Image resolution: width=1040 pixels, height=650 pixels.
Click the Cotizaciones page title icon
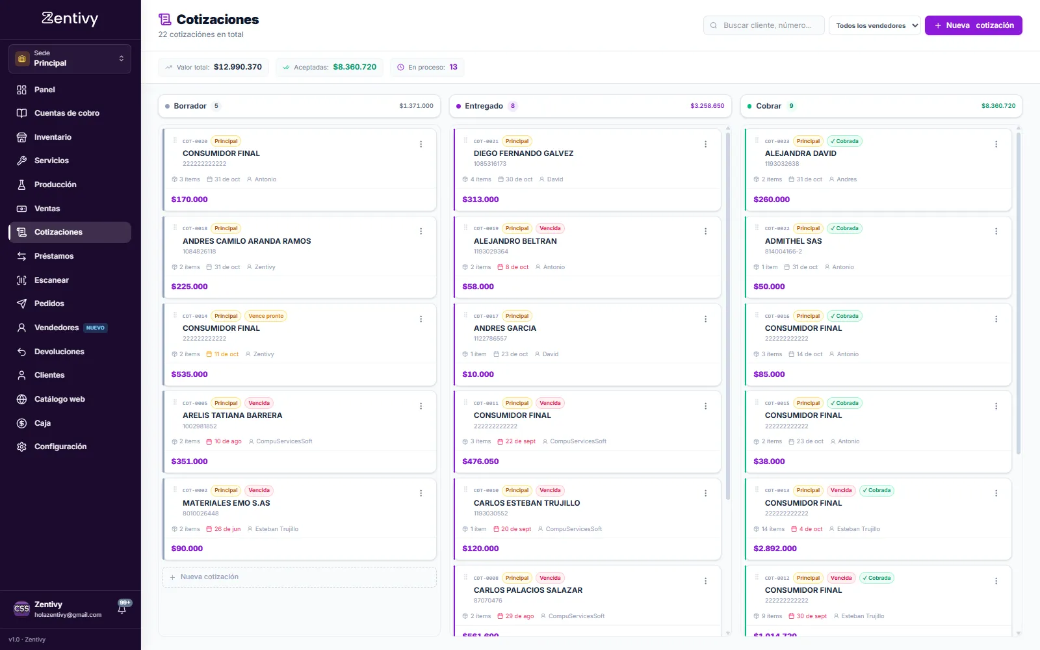[x=165, y=19]
